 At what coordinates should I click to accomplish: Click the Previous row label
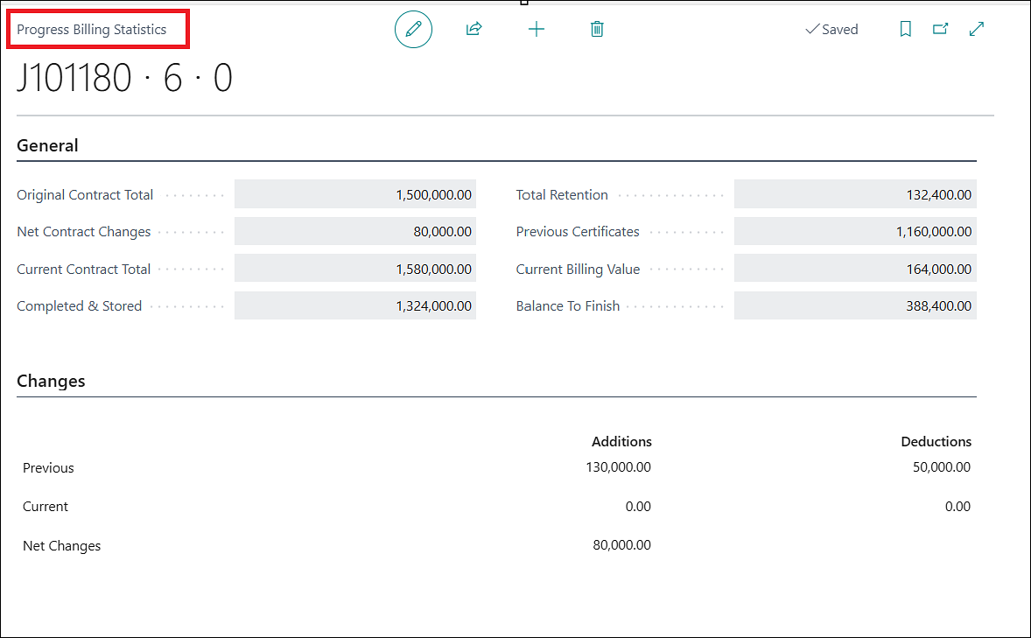pyautogui.click(x=48, y=467)
